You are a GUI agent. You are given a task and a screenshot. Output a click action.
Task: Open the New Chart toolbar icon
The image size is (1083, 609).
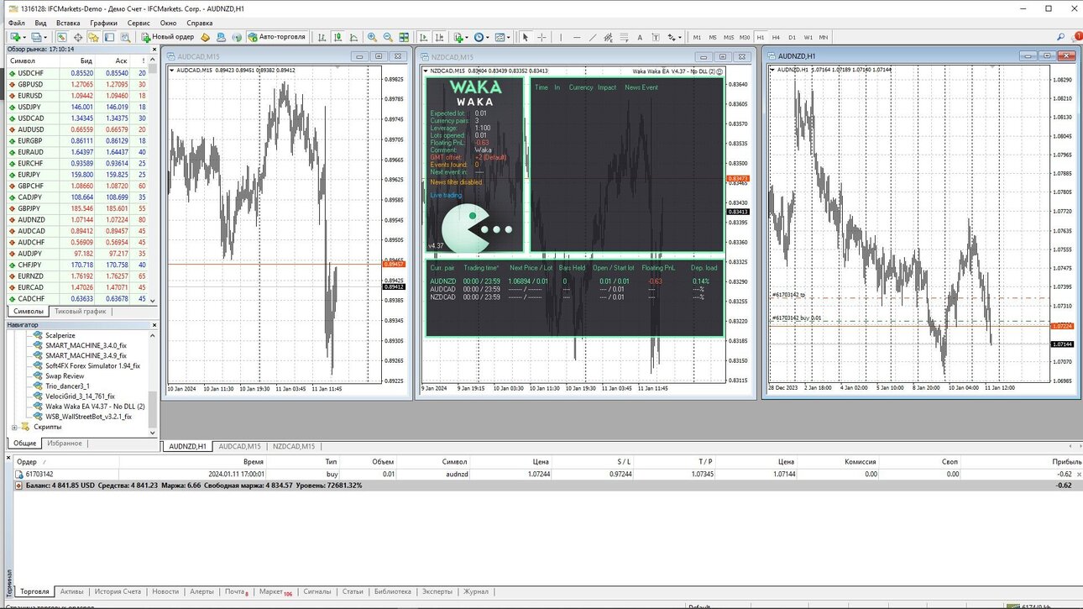point(16,37)
